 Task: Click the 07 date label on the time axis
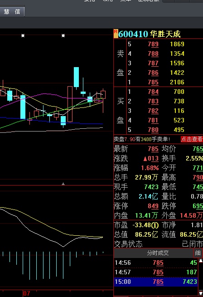point(27,293)
